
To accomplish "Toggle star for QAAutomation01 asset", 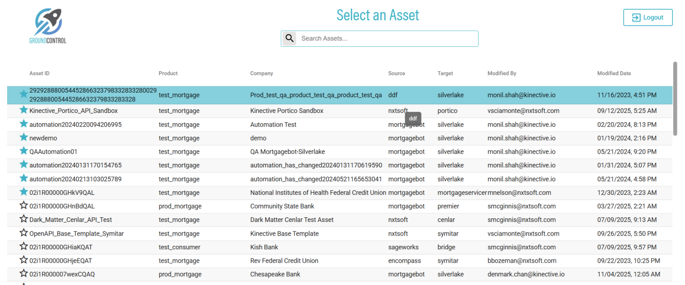I will point(23,151).
